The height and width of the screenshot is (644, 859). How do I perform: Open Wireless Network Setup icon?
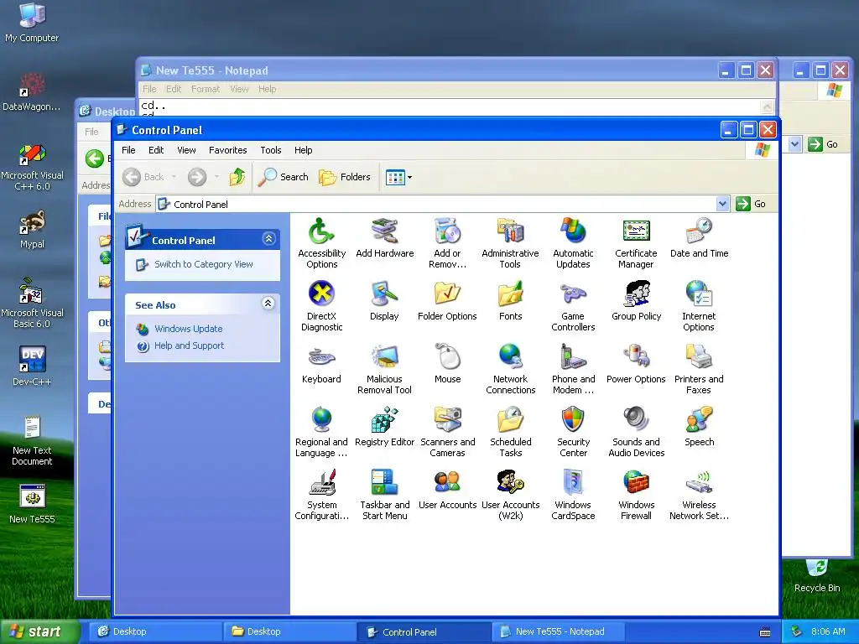[699, 495]
